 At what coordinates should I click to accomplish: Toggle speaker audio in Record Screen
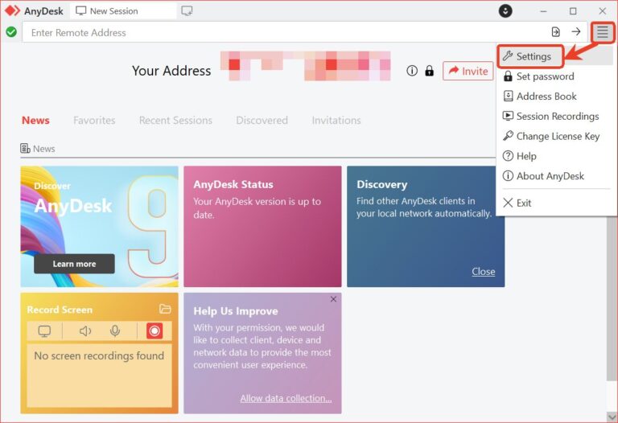[85, 331]
